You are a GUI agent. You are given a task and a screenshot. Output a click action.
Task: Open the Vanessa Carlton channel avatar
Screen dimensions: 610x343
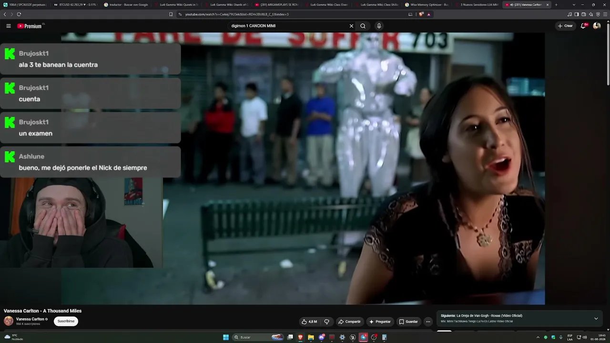click(9, 321)
